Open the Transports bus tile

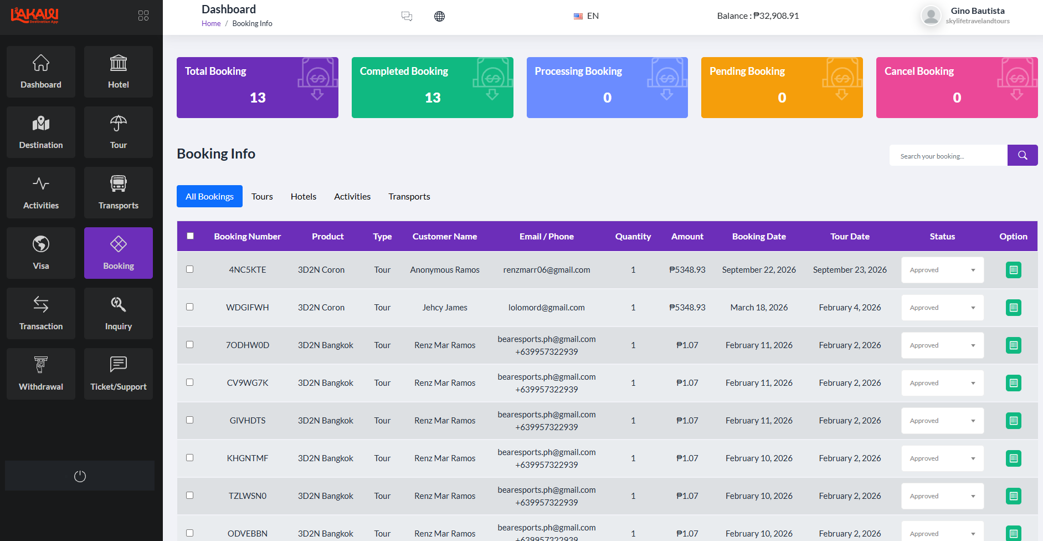point(119,193)
